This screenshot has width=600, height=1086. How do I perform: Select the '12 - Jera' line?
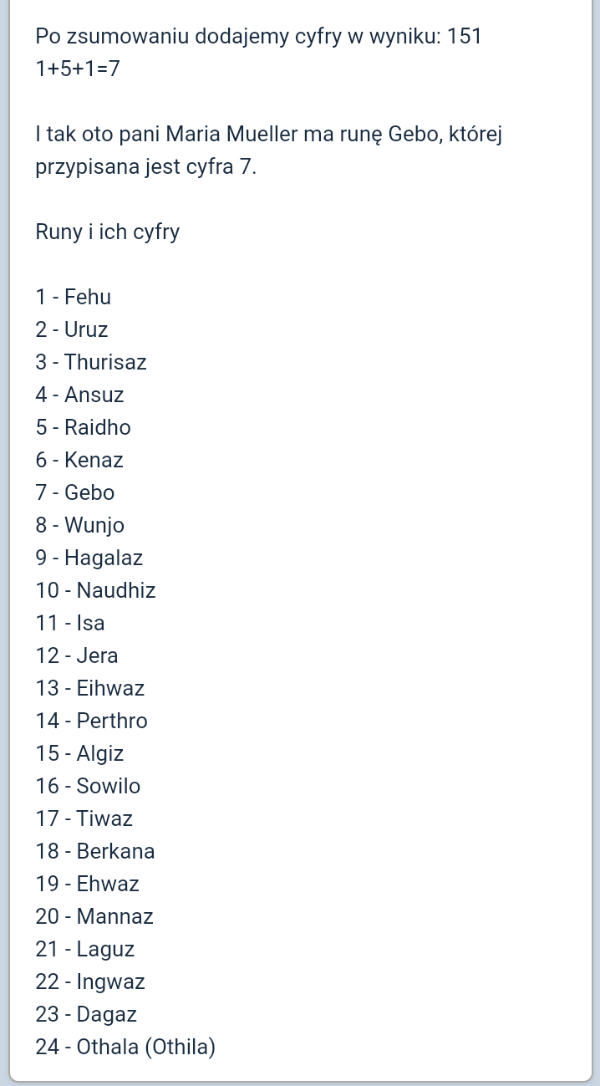tap(77, 655)
